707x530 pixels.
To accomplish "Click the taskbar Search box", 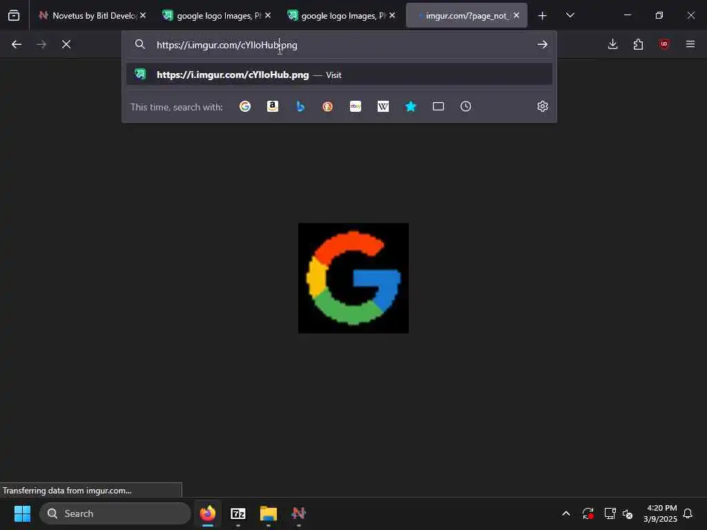I will 115,513.
